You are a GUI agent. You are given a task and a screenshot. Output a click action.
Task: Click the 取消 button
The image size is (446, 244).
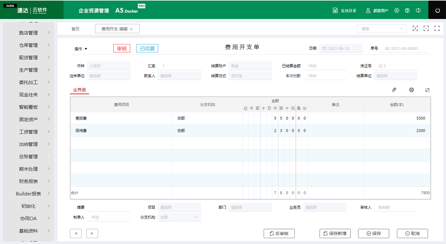point(413,233)
